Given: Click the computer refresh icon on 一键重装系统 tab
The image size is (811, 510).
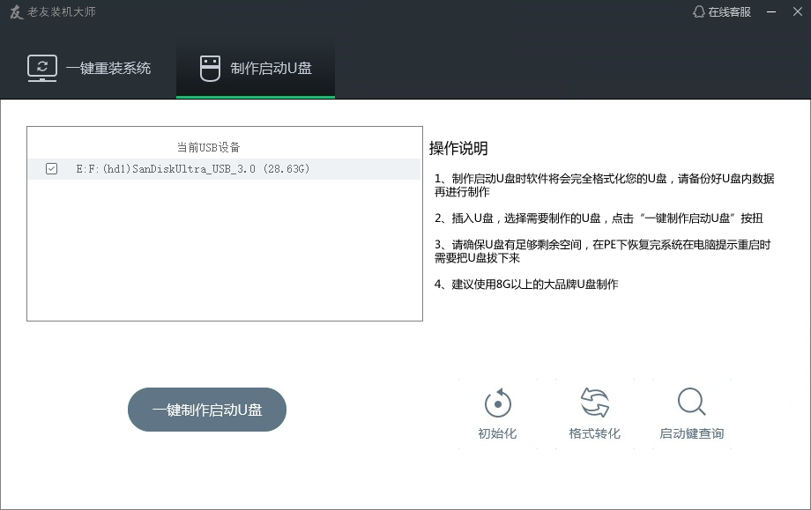Looking at the screenshot, I should pyautogui.click(x=42, y=66).
